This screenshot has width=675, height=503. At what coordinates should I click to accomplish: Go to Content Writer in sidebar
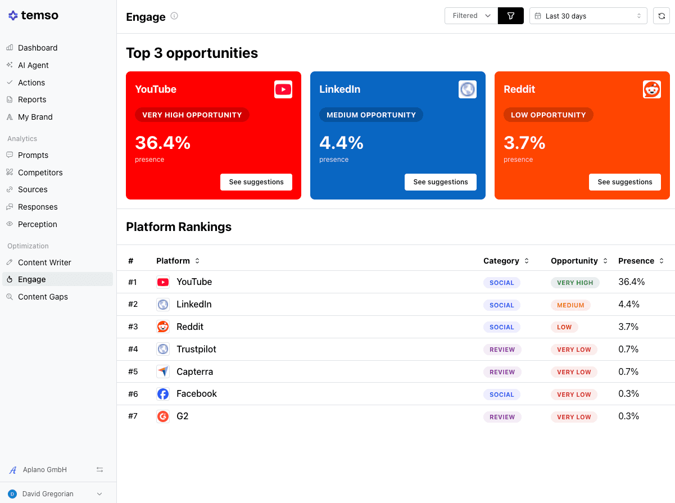point(44,262)
